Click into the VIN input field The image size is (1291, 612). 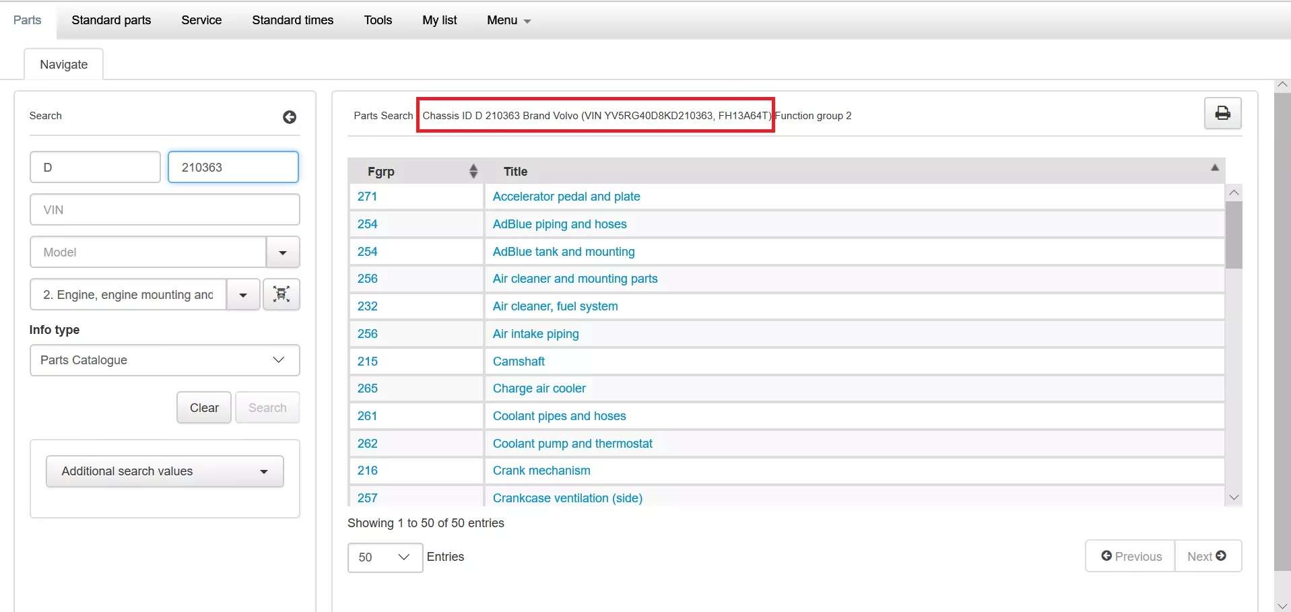pyautogui.click(x=164, y=210)
